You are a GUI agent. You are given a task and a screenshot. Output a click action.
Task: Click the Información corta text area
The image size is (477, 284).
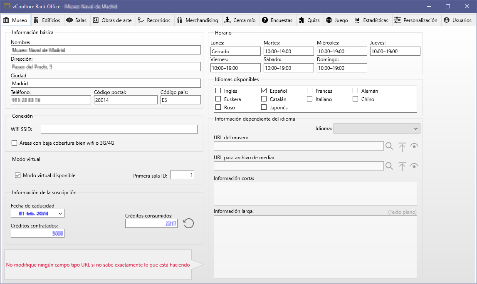point(315,193)
